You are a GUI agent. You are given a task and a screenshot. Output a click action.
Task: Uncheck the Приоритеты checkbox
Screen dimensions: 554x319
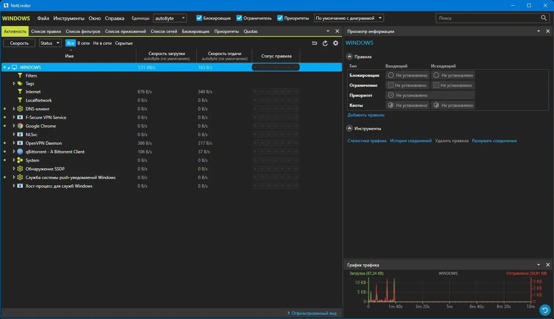(280, 18)
